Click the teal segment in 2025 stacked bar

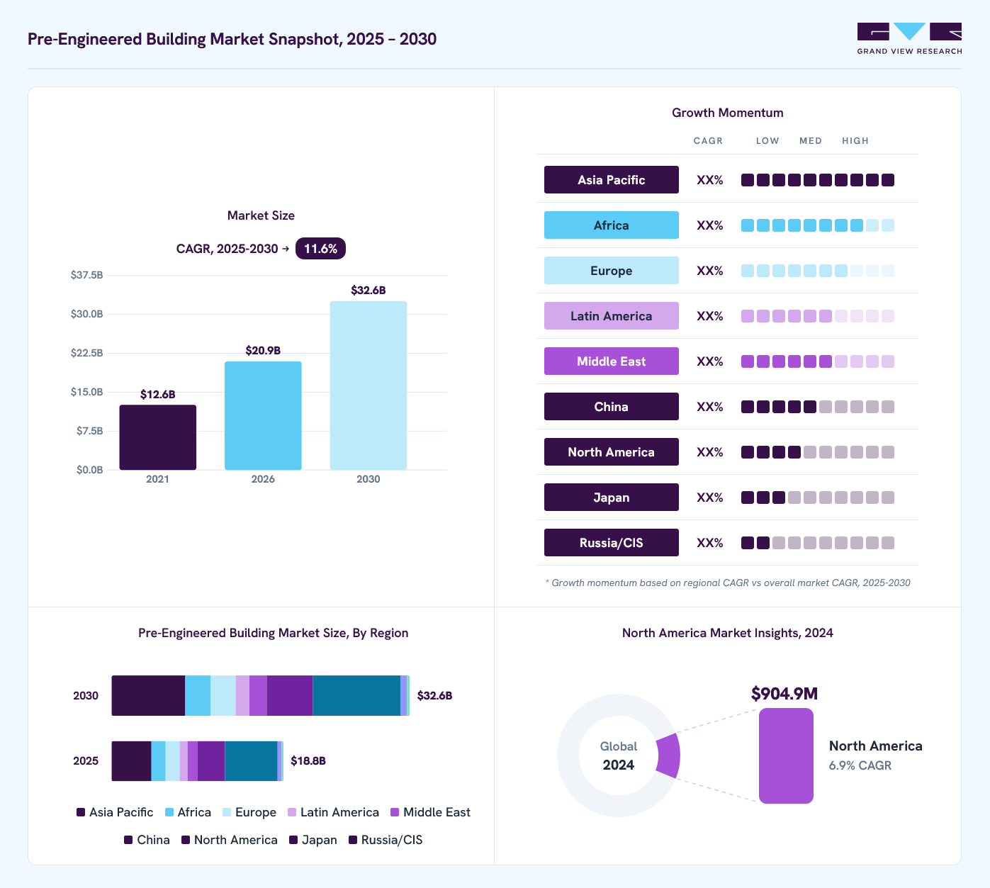(x=251, y=761)
